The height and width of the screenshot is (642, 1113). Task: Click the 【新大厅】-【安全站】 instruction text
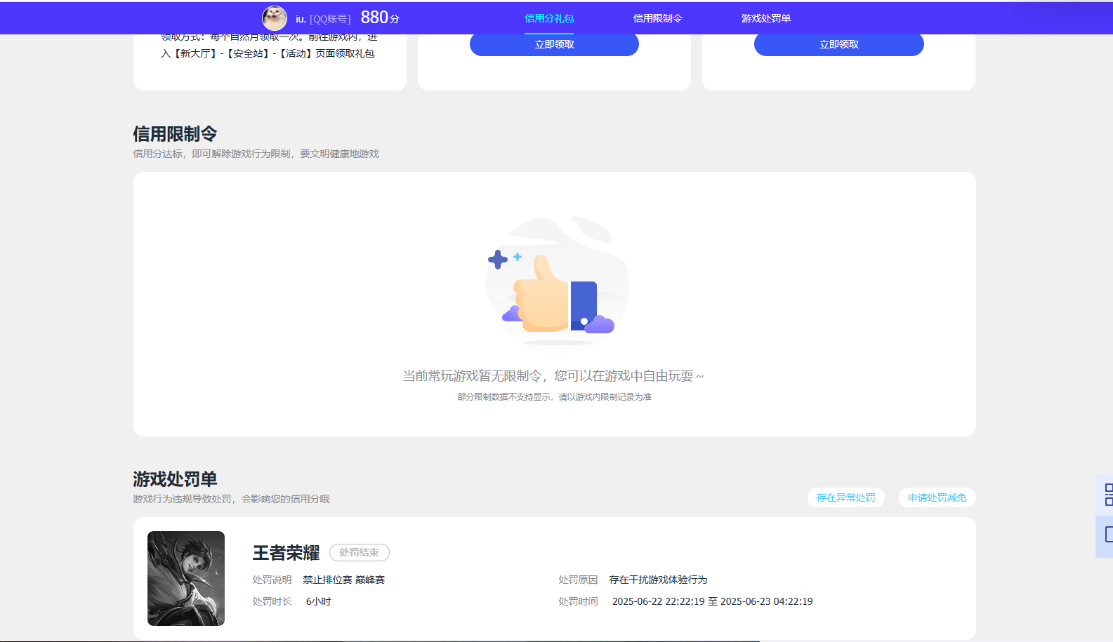click(x=268, y=53)
